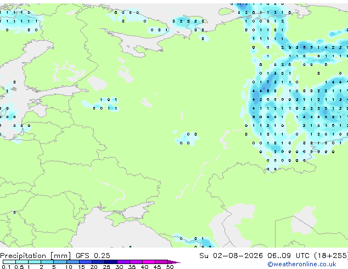Click the 'Precipitation [mm]' title text
This screenshot has height=269, width=348.
tap(35, 256)
